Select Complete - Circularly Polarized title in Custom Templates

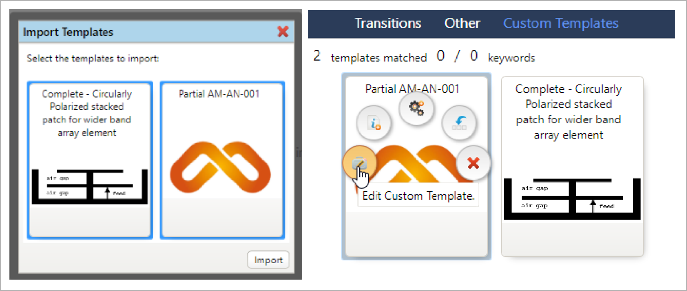(569, 112)
